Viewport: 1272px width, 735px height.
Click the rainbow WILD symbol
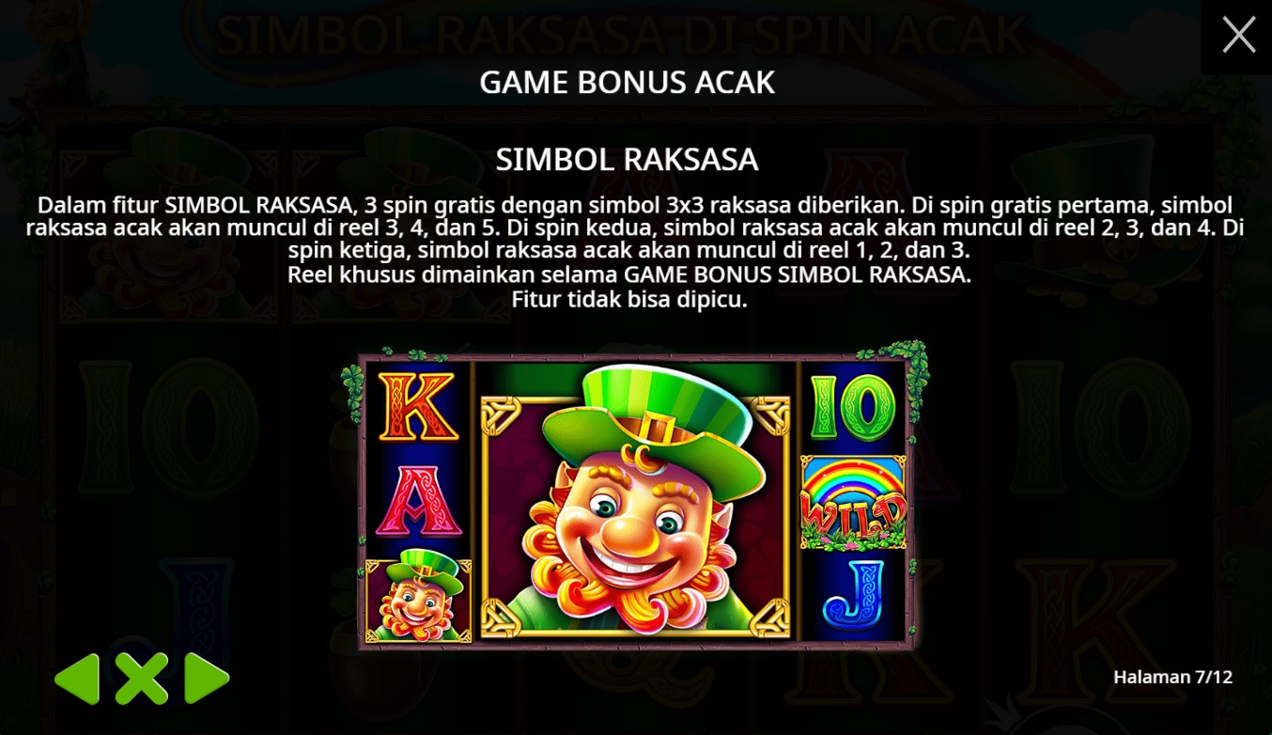pos(853,502)
